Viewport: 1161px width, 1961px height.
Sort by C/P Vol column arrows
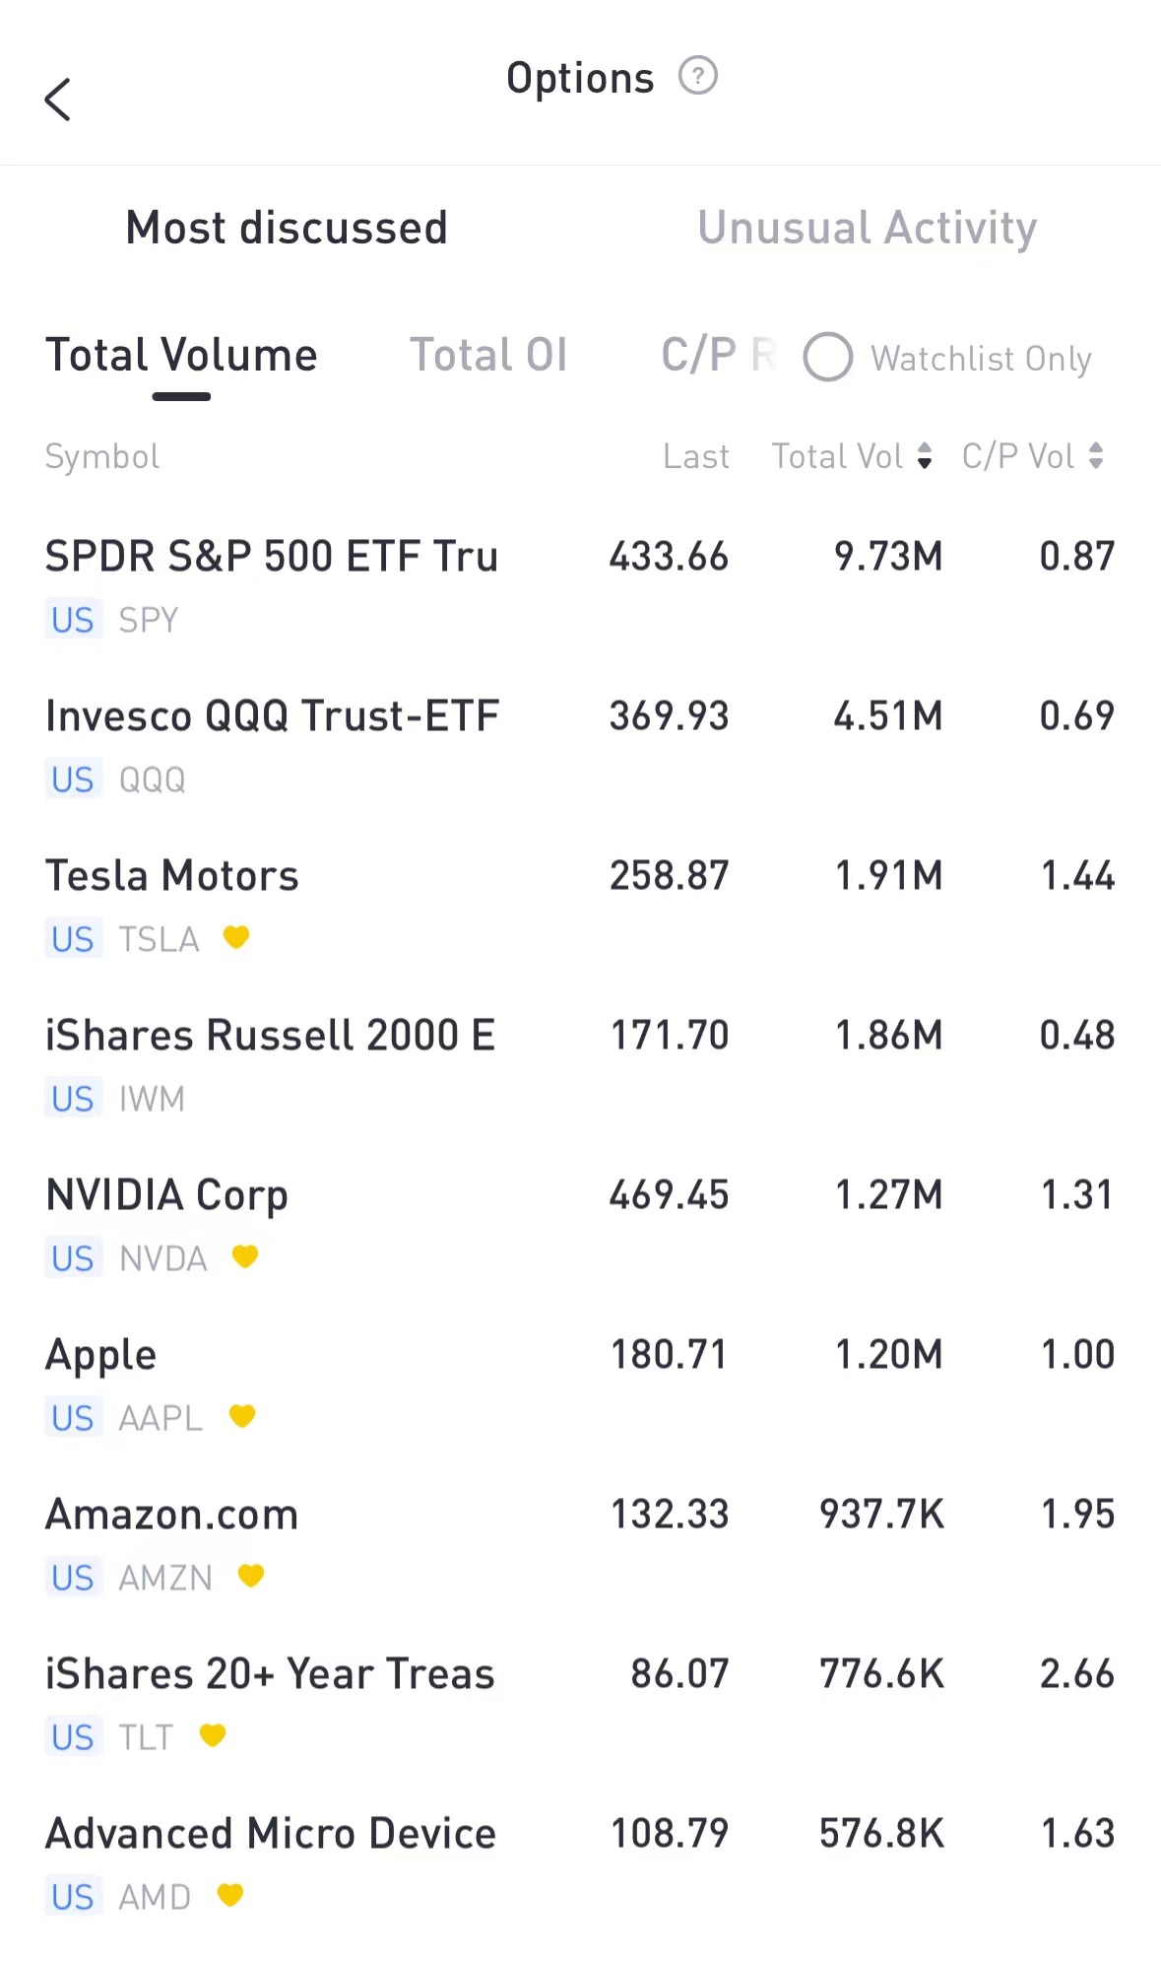(1096, 455)
